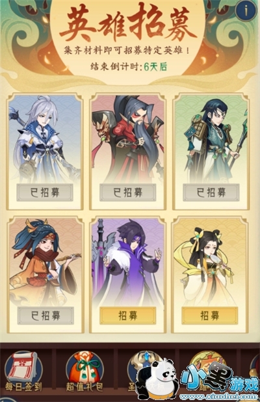This screenshot has width=260, height=402.
Task: Click 已招募 under the orange-robed girl hero
Action: [45, 315]
